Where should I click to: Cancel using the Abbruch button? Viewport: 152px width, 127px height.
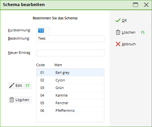[x=126, y=44]
